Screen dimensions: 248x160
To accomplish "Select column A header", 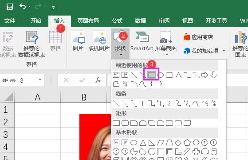I will 37,97.
